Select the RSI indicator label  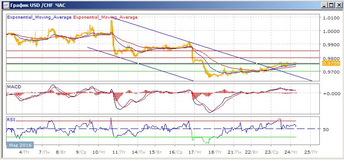(11, 120)
